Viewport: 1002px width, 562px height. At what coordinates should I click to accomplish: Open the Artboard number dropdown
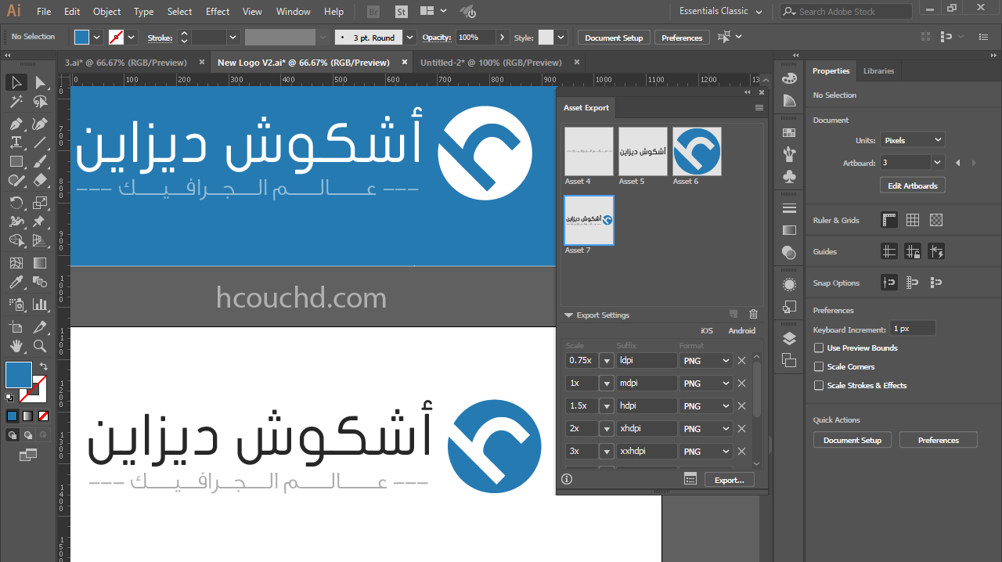click(x=911, y=162)
